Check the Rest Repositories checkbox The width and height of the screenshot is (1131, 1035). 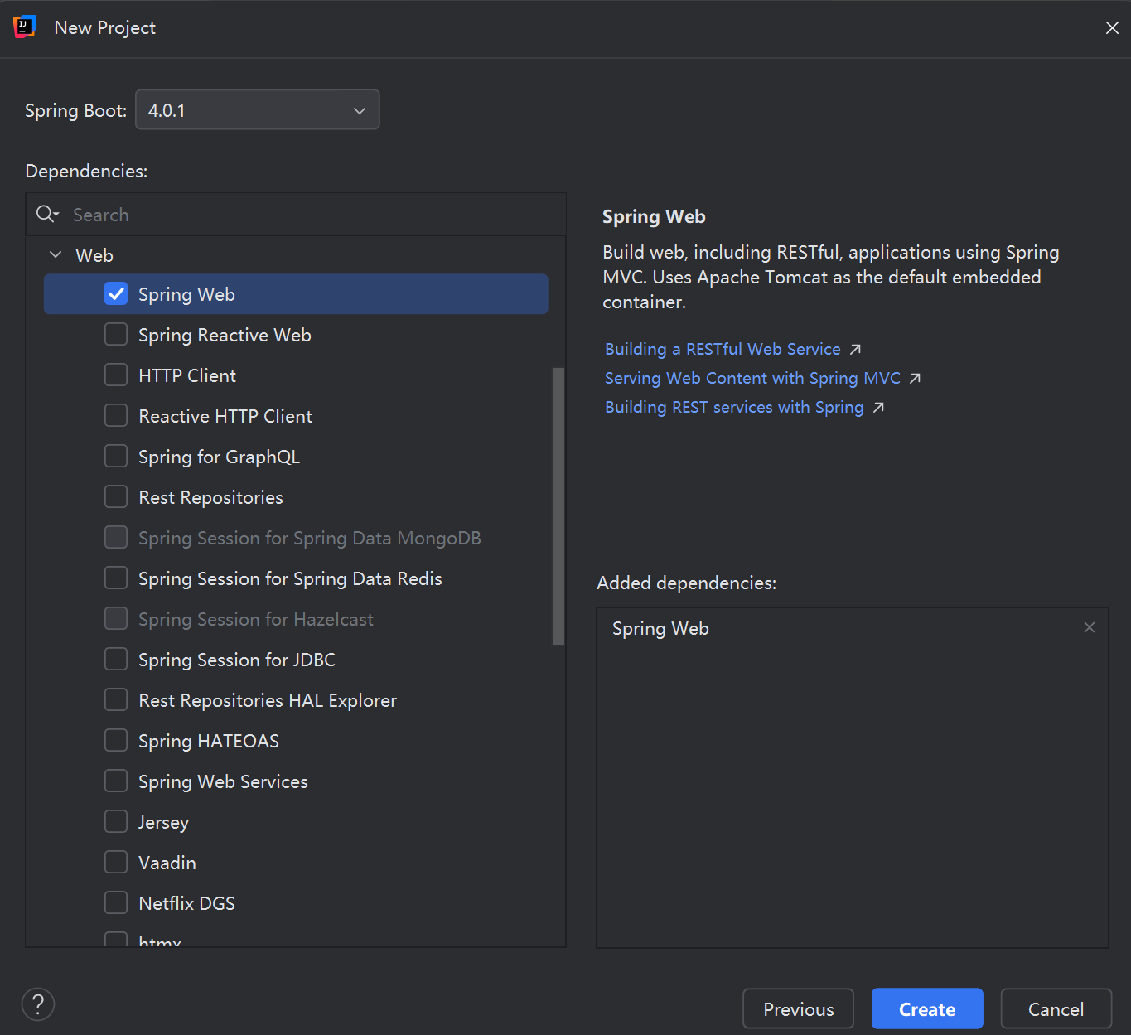[x=116, y=497]
